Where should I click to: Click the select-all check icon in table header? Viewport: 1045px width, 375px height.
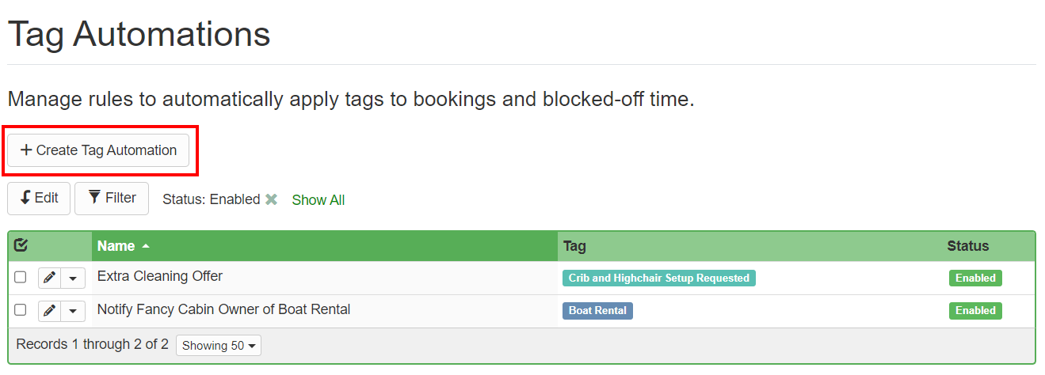pyautogui.click(x=21, y=245)
